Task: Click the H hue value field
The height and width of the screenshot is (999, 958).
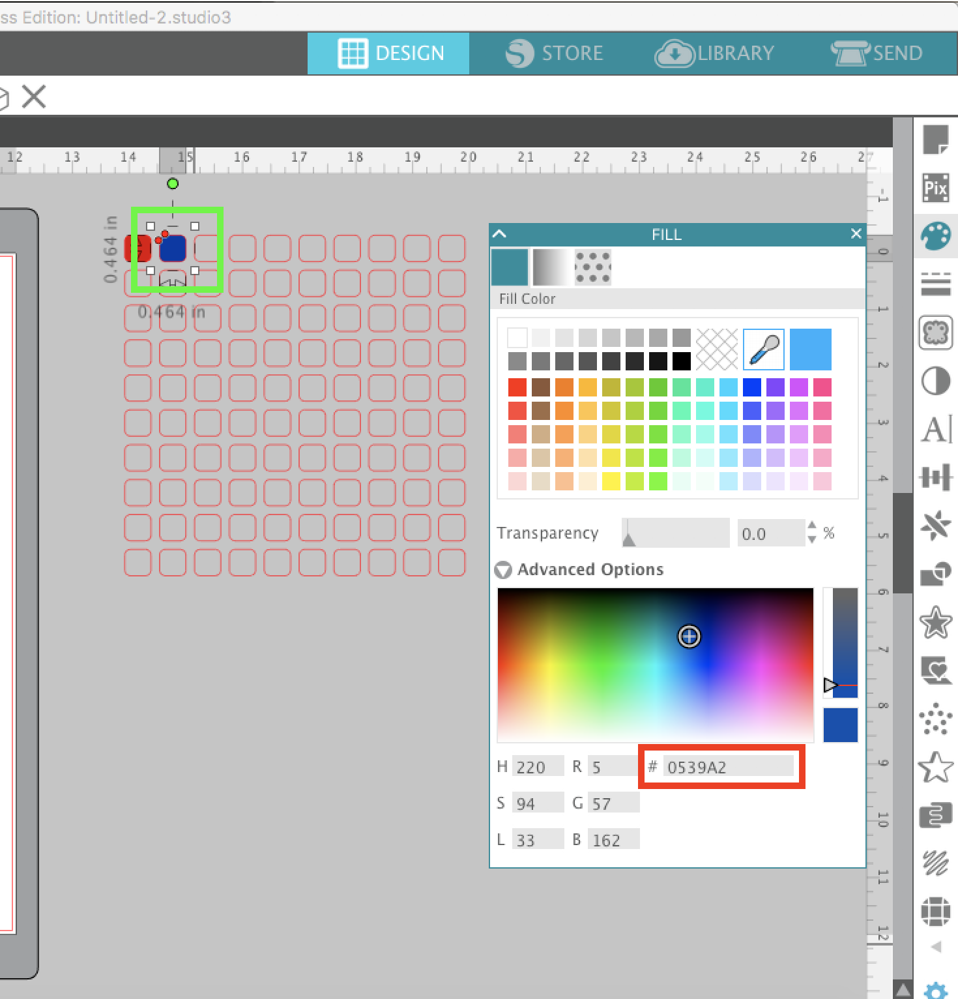Action: tap(538, 767)
